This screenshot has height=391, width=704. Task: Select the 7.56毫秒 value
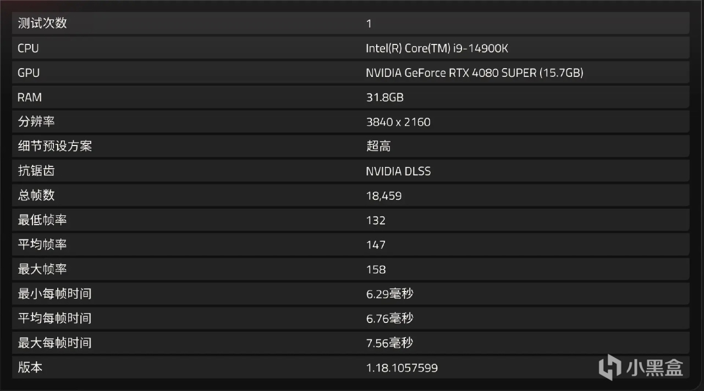[389, 343]
